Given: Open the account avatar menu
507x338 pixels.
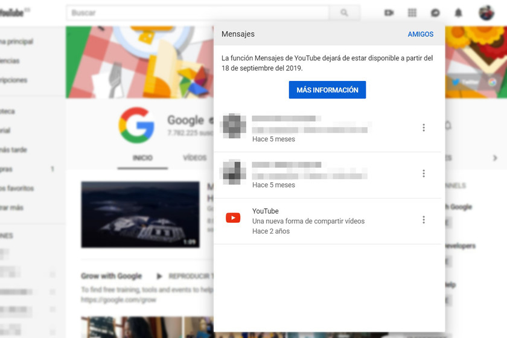Looking at the screenshot, I should (486, 13).
